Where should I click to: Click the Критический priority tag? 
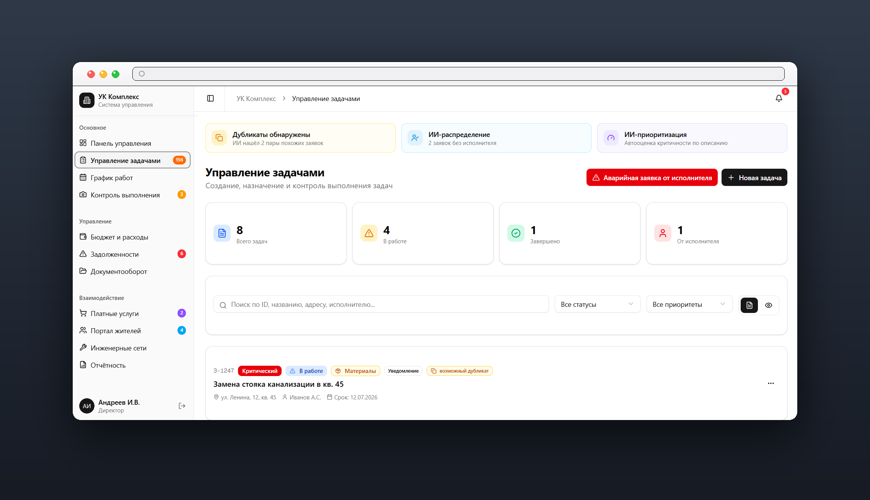pos(260,371)
